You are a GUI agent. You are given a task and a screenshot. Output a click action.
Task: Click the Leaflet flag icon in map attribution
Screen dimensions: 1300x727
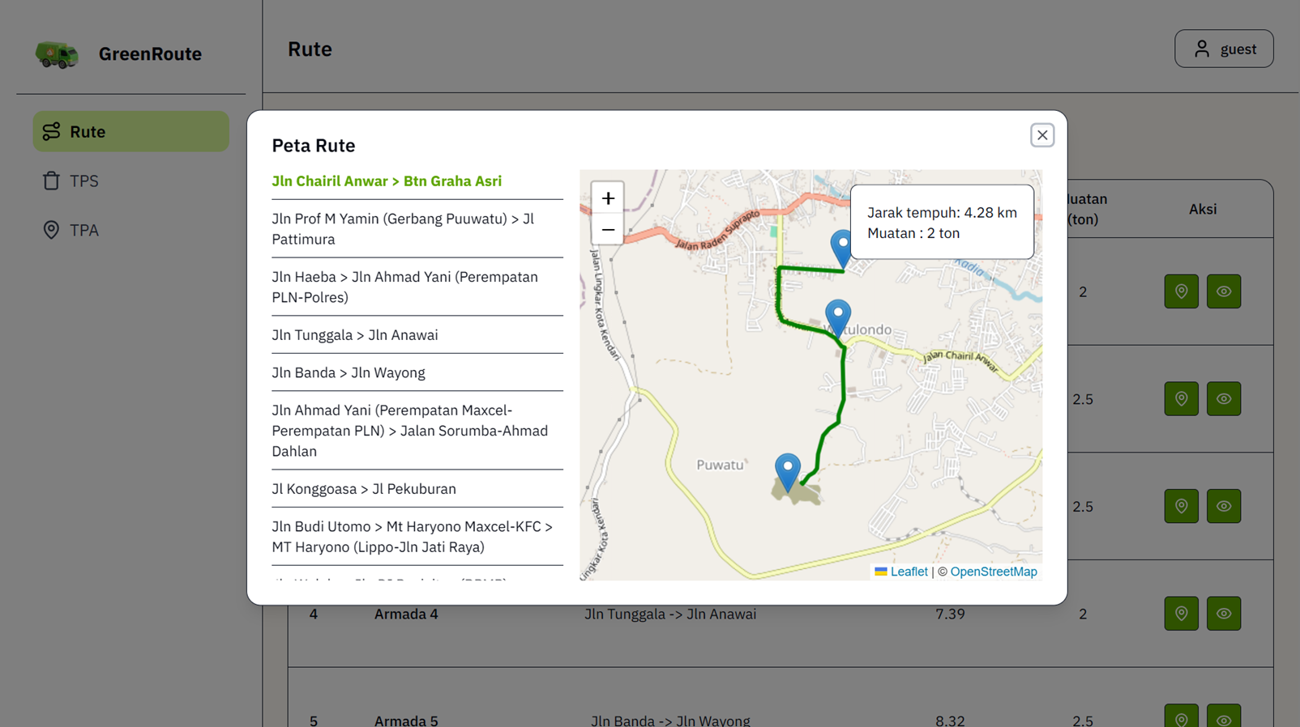881,572
